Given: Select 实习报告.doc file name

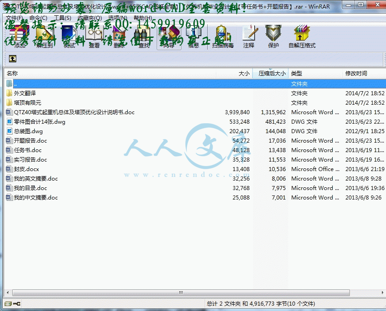Looking at the screenshot, I should click(x=30, y=160).
